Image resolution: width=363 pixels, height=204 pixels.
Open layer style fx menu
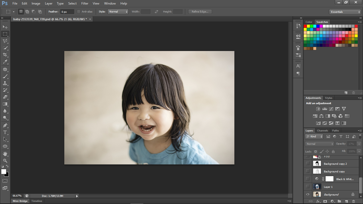(x=318, y=201)
